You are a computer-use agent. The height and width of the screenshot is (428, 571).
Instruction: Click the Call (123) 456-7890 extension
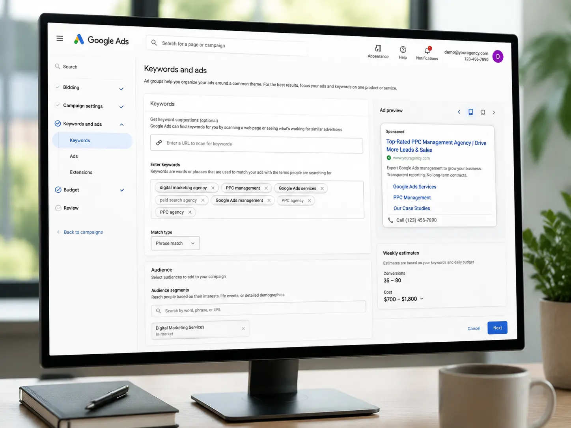pos(416,220)
